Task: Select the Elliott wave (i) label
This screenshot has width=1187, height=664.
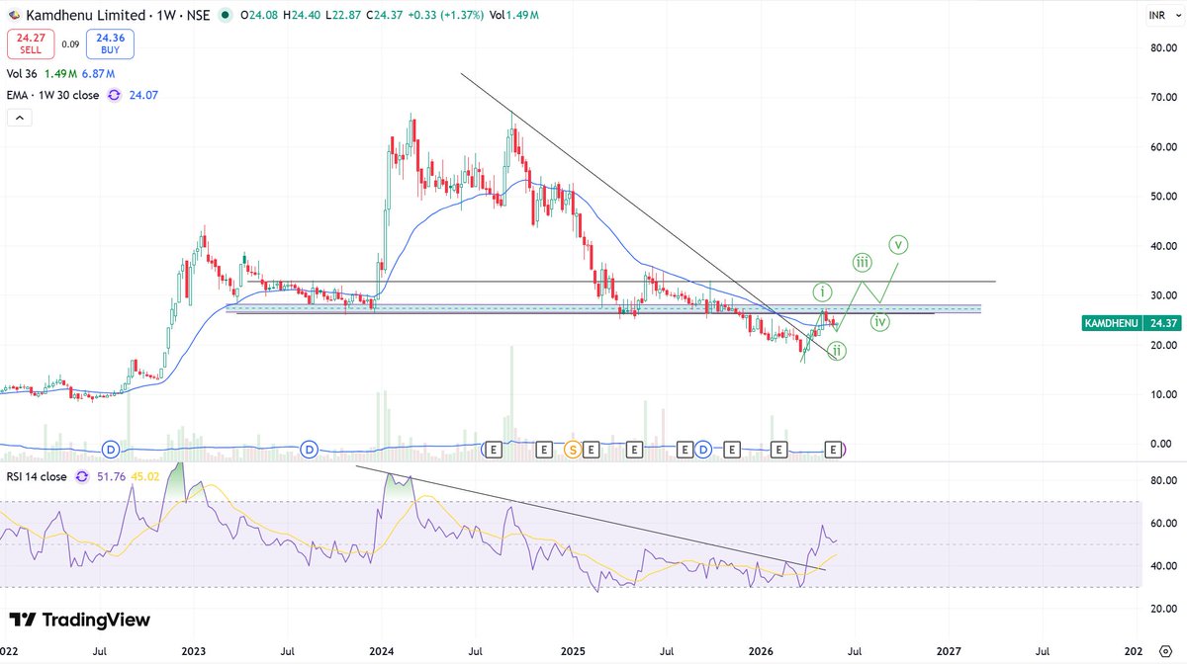Action: pos(823,291)
